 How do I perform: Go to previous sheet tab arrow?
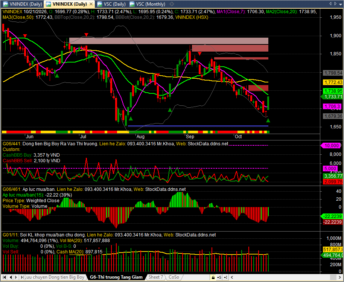11,277
